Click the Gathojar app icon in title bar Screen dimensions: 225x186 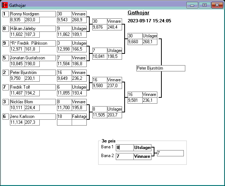[x=5, y=5]
